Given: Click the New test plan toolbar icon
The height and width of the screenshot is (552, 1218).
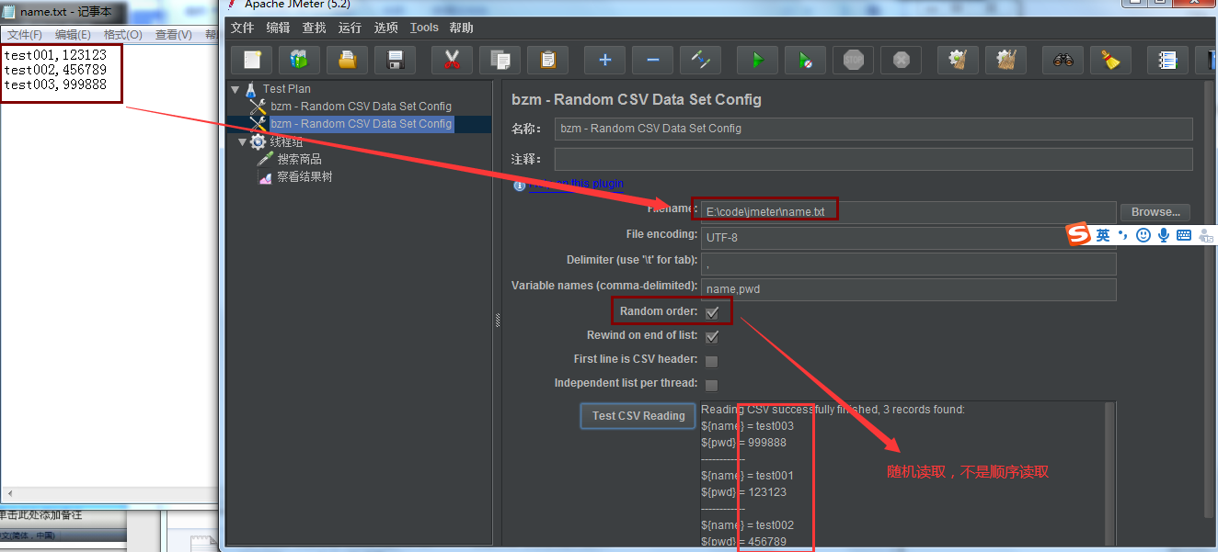Looking at the screenshot, I should (251, 61).
